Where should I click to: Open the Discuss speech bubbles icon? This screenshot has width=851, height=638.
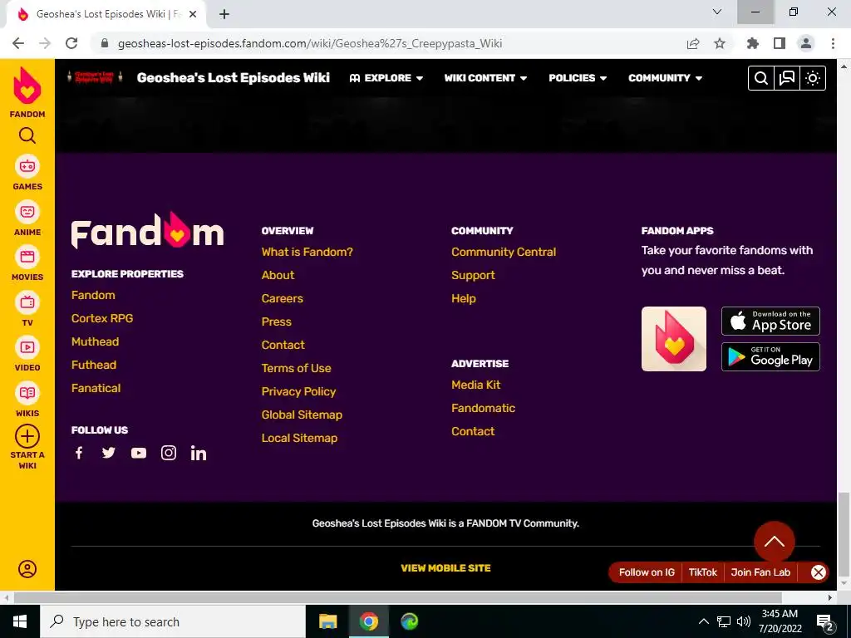tap(787, 78)
